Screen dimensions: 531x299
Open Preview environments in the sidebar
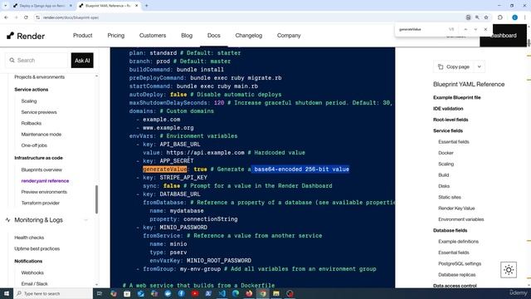click(x=44, y=192)
